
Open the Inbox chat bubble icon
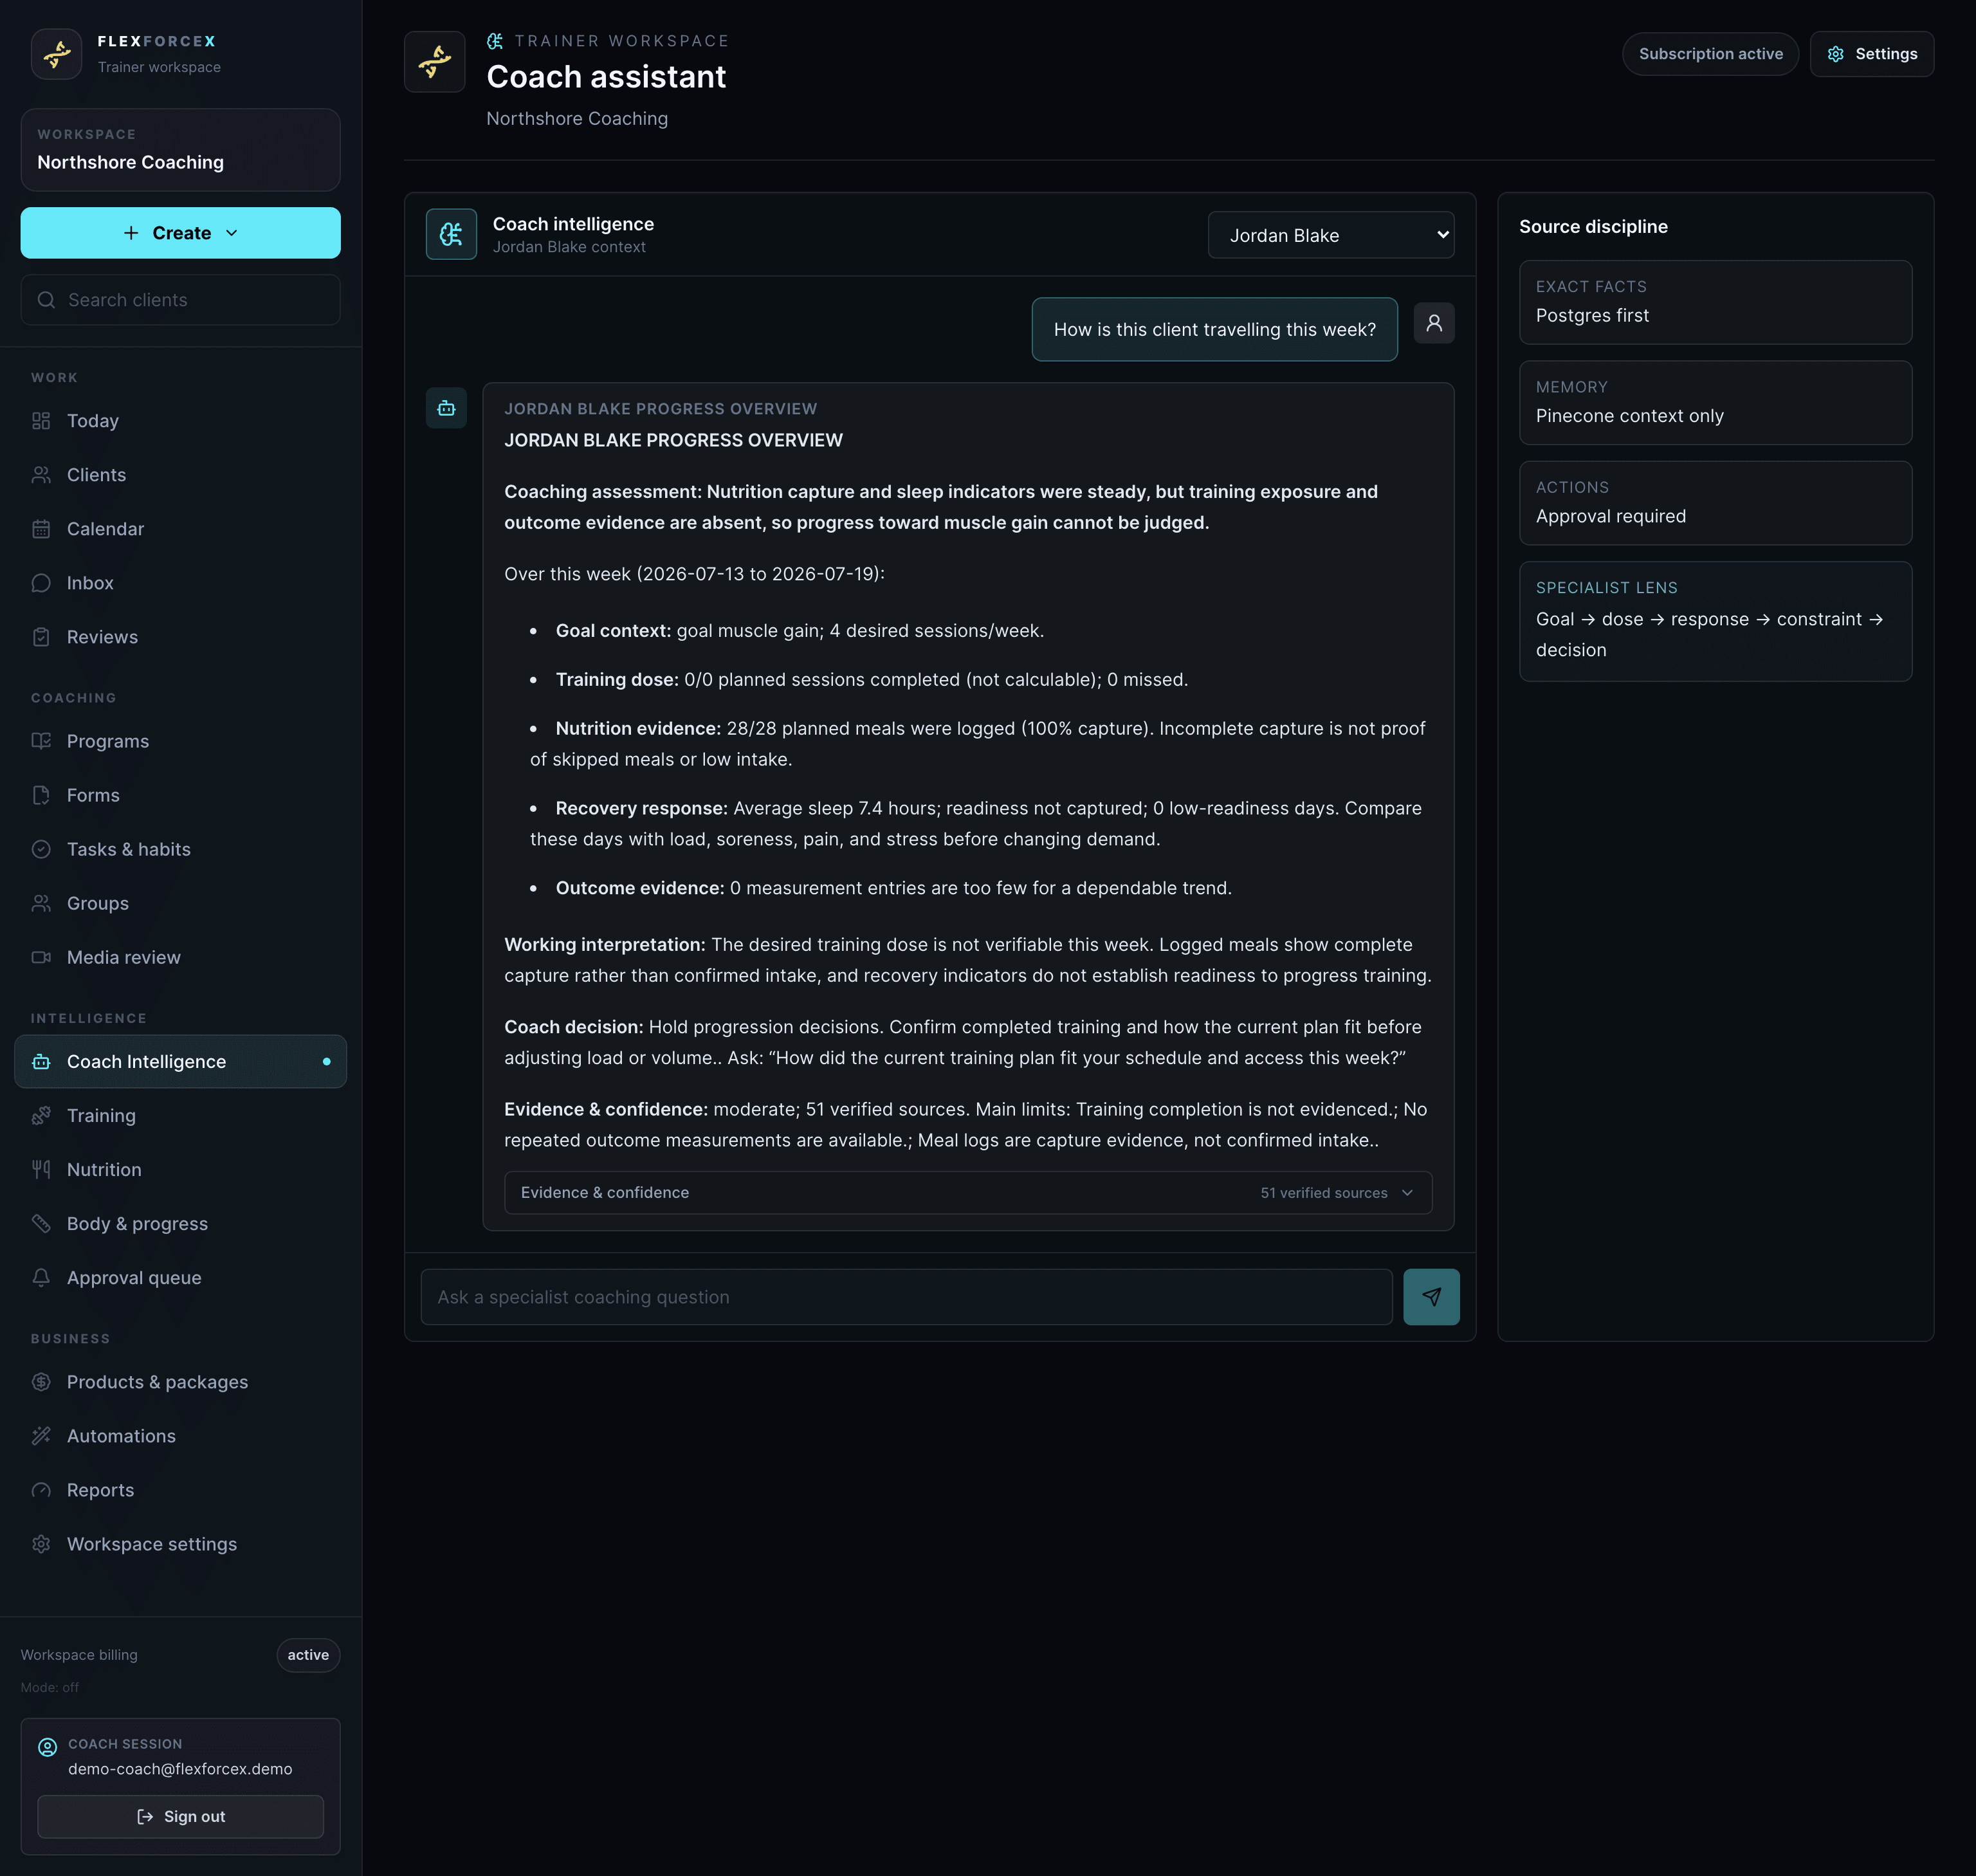click(x=41, y=583)
